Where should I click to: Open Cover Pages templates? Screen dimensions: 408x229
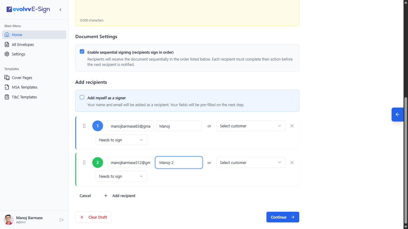34,78
